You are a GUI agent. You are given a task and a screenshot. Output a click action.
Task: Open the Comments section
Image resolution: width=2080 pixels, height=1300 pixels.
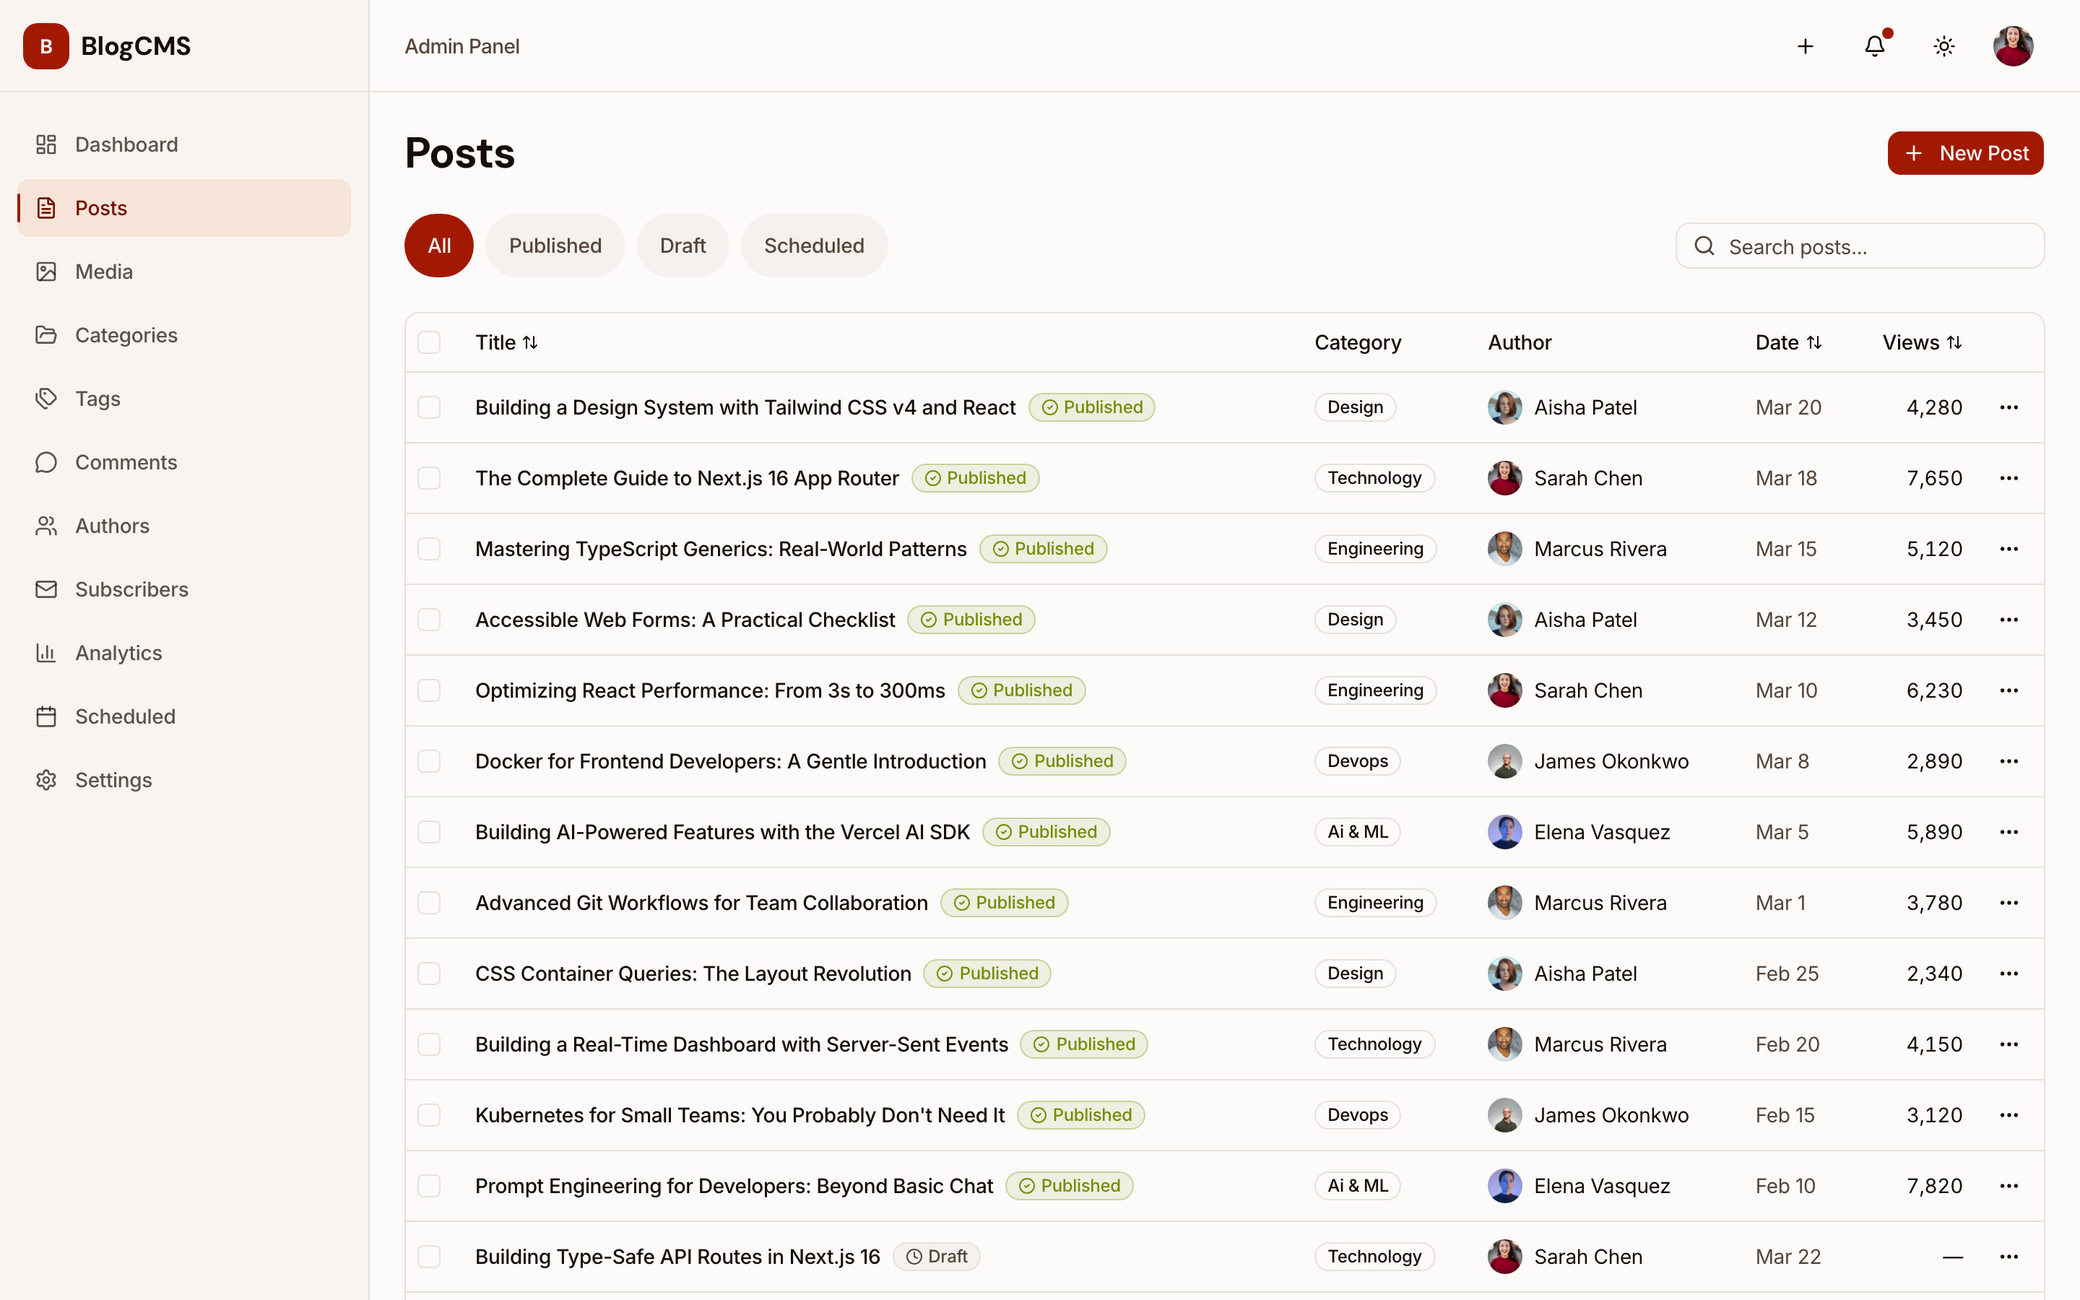coord(126,461)
